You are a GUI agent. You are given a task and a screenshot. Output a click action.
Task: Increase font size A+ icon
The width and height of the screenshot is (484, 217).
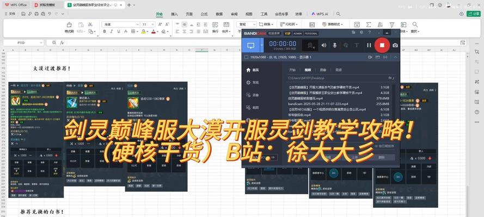coord(160,24)
